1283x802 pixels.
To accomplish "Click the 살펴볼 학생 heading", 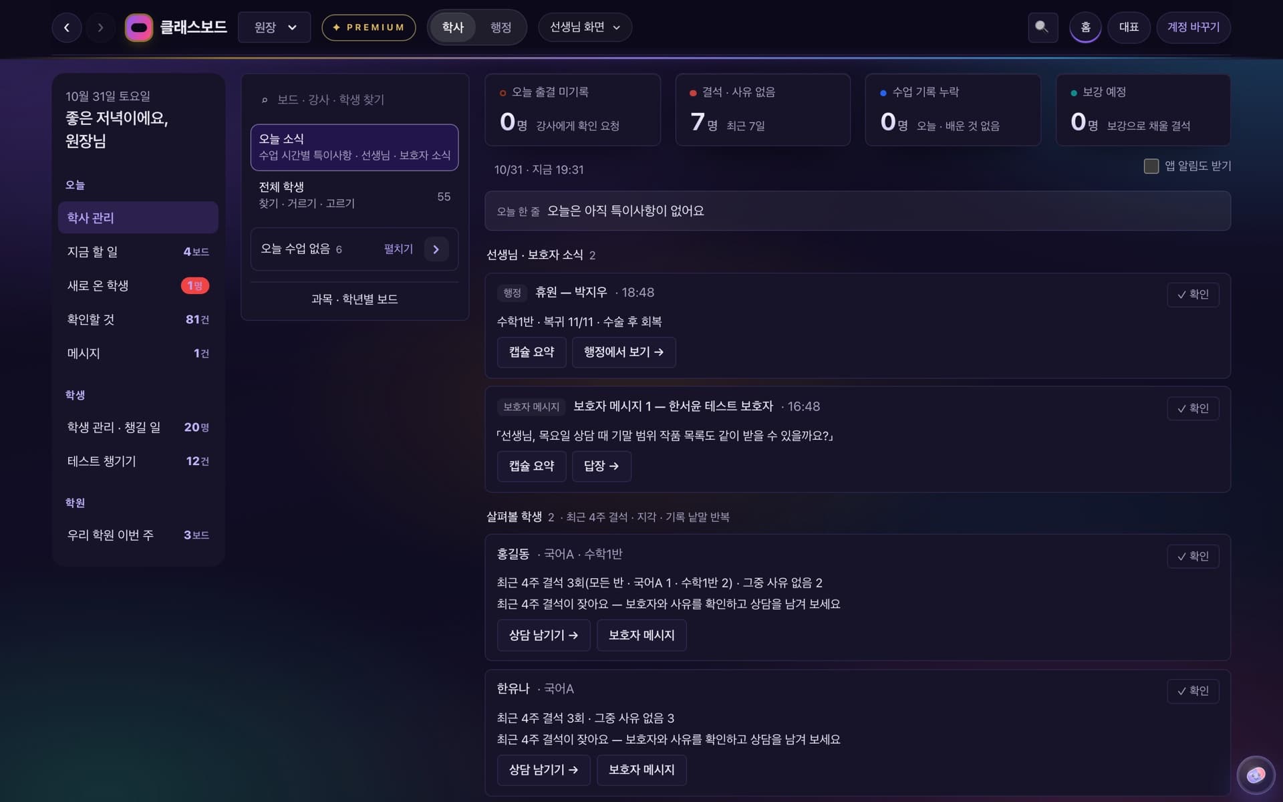I will pyautogui.click(x=514, y=517).
